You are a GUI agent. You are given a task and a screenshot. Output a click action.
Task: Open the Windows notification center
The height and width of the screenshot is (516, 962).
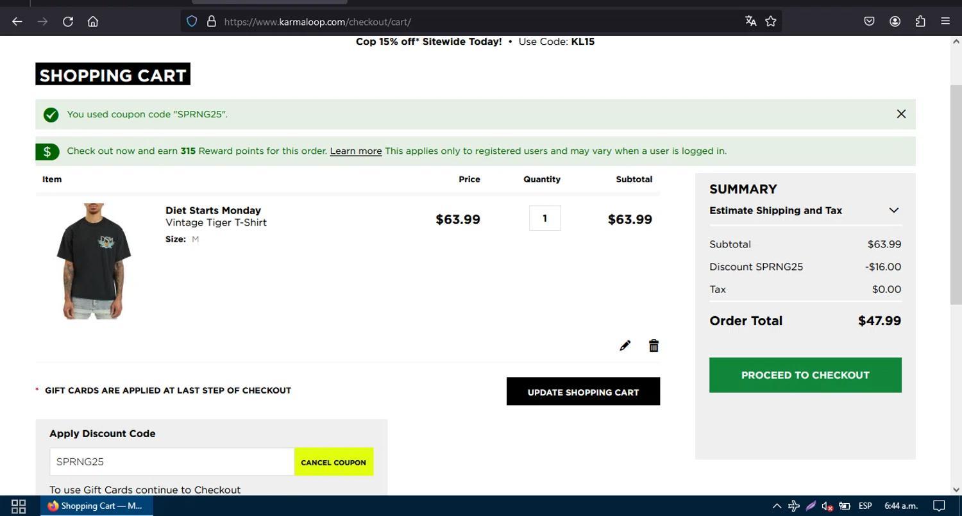coord(939,506)
